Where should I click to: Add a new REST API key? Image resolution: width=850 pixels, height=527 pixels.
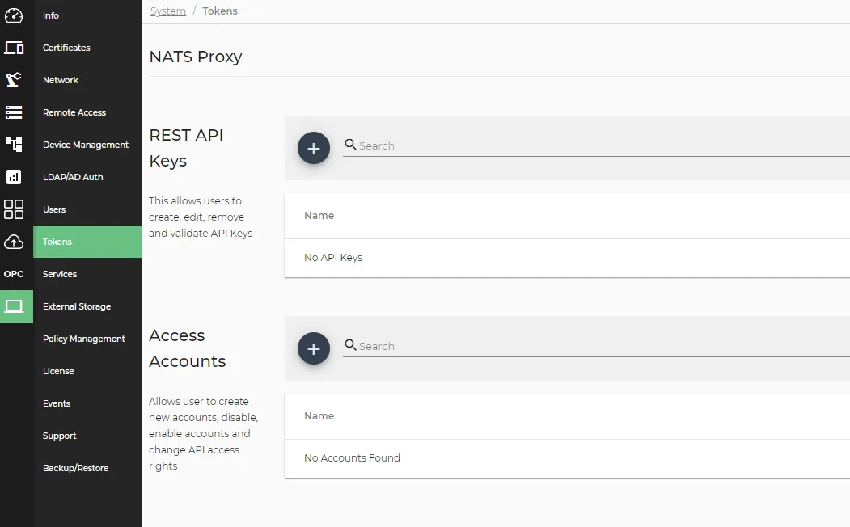[313, 148]
